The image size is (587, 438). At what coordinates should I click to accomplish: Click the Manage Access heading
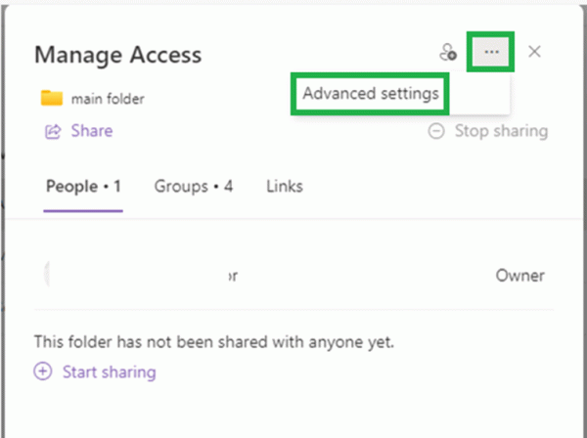click(117, 55)
